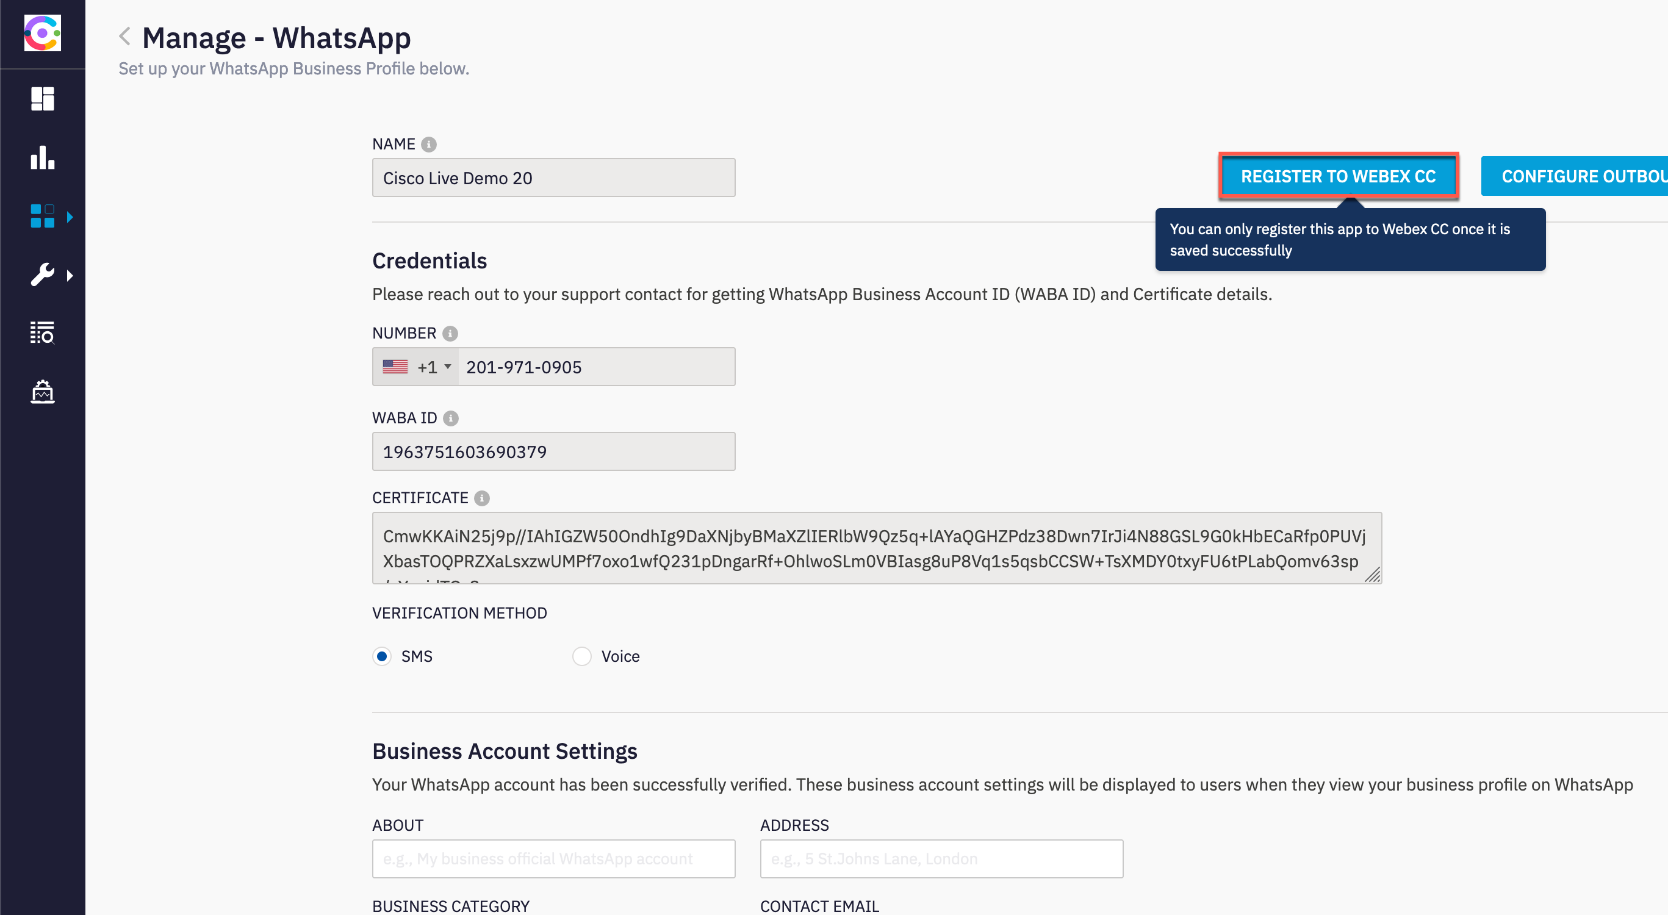Open the Reports bar chart icon
The image size is (1668, 915).
pyautogui.click(x=42, y=157)
